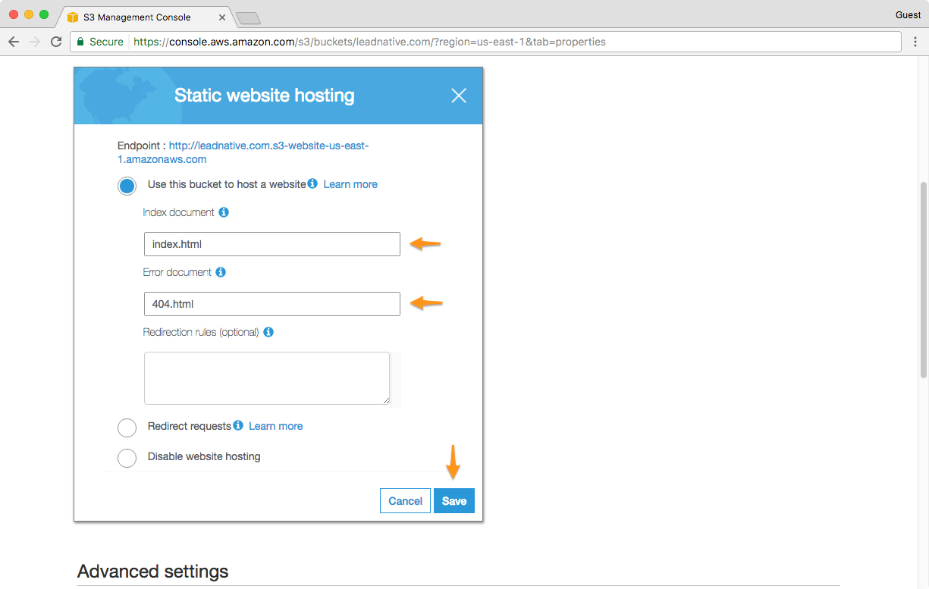The width and height of the screenshot is (929, 589).
Task: Go back with browser back arrow
Action: click(x=14, y=42)
